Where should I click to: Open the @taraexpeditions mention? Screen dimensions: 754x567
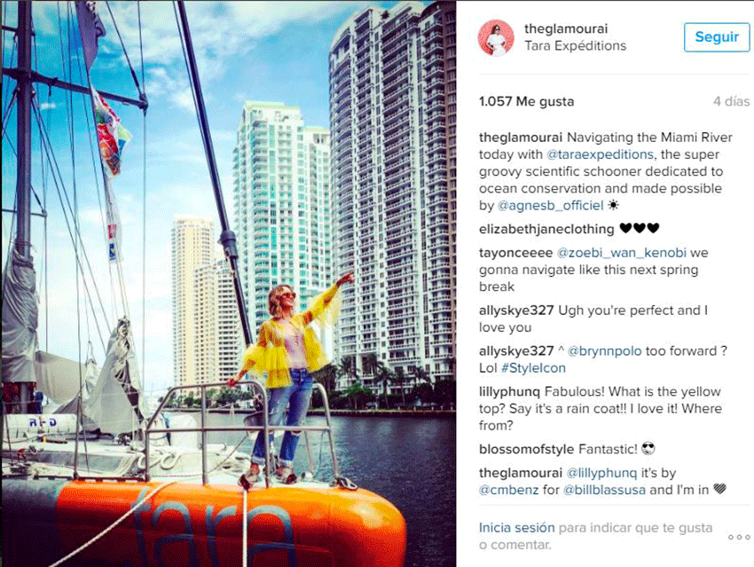click(x=600, y=154)
